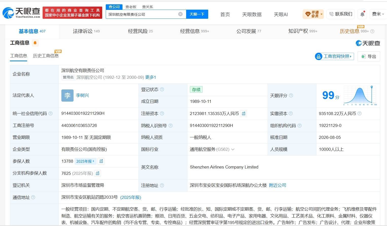
Task: Click the chart icon after the 注册资本 amount
Action: coord(243,114)
